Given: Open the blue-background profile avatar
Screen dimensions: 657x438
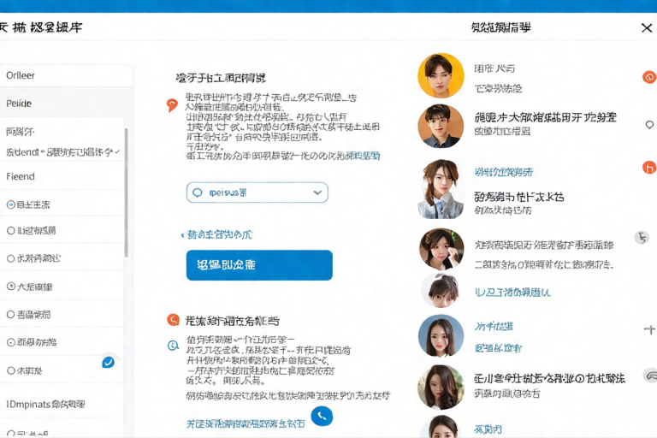Looking at the screenshot, I should click(x=441, y=335).
